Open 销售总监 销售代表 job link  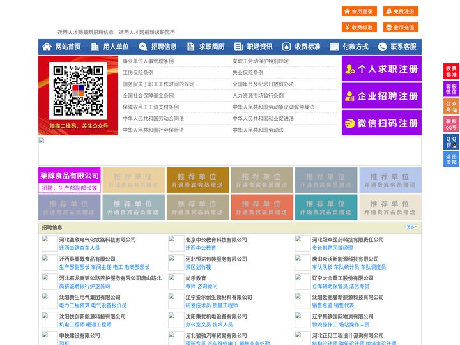coord(333,305)
